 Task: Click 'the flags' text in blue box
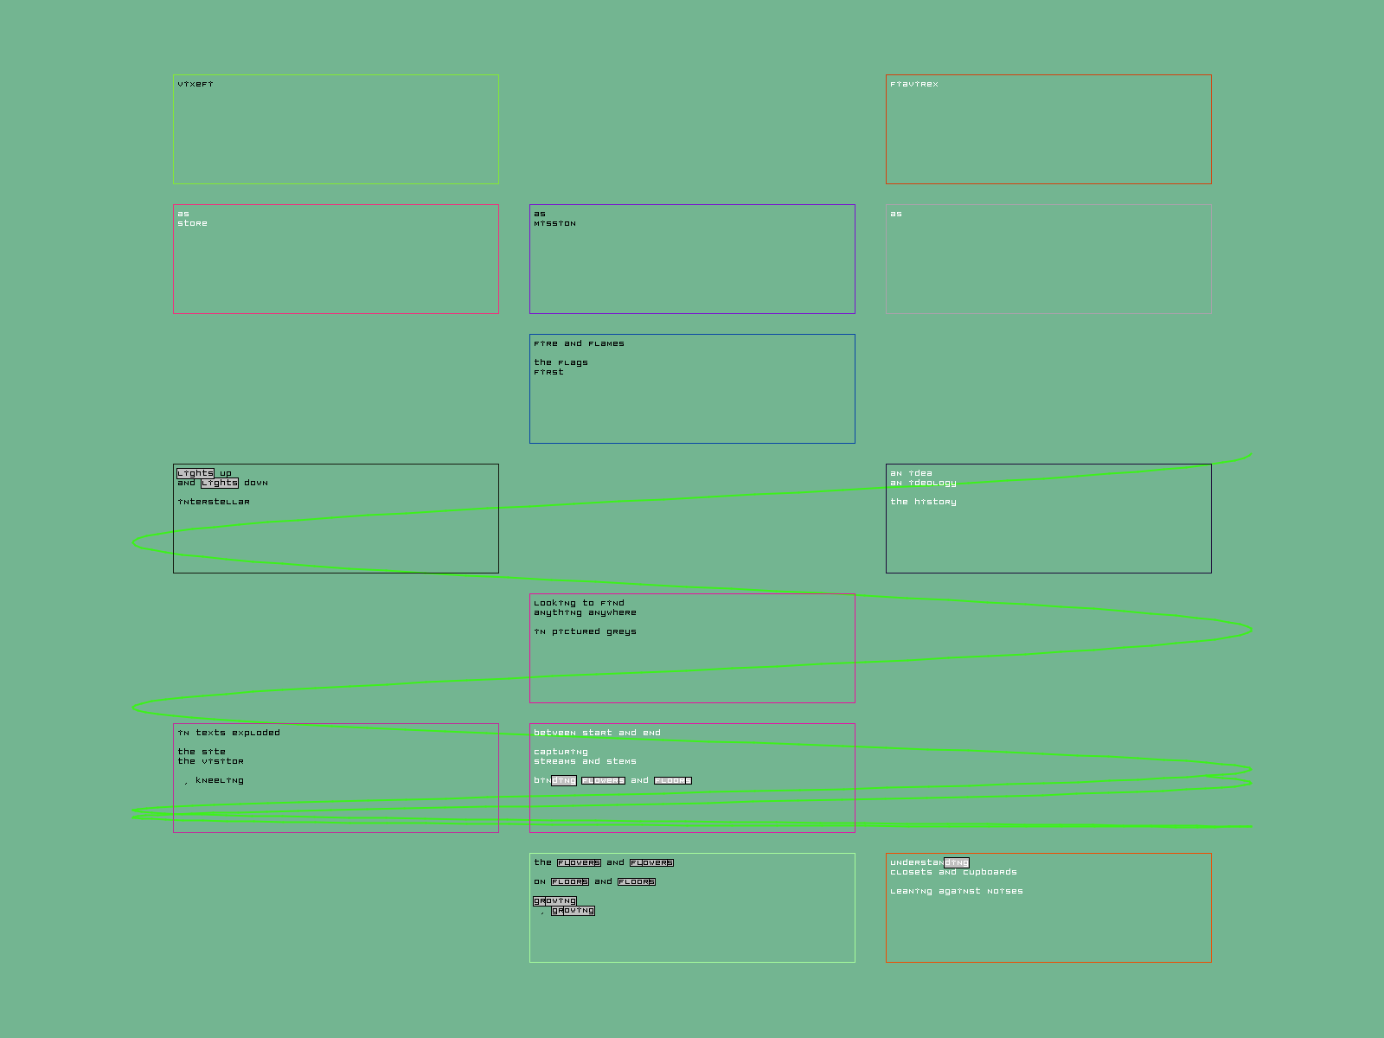point(561,362)
